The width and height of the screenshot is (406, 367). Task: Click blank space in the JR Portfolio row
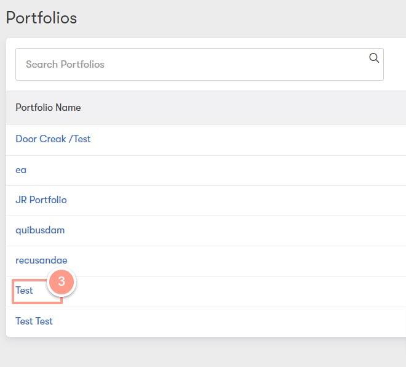[x=233, y=200]
